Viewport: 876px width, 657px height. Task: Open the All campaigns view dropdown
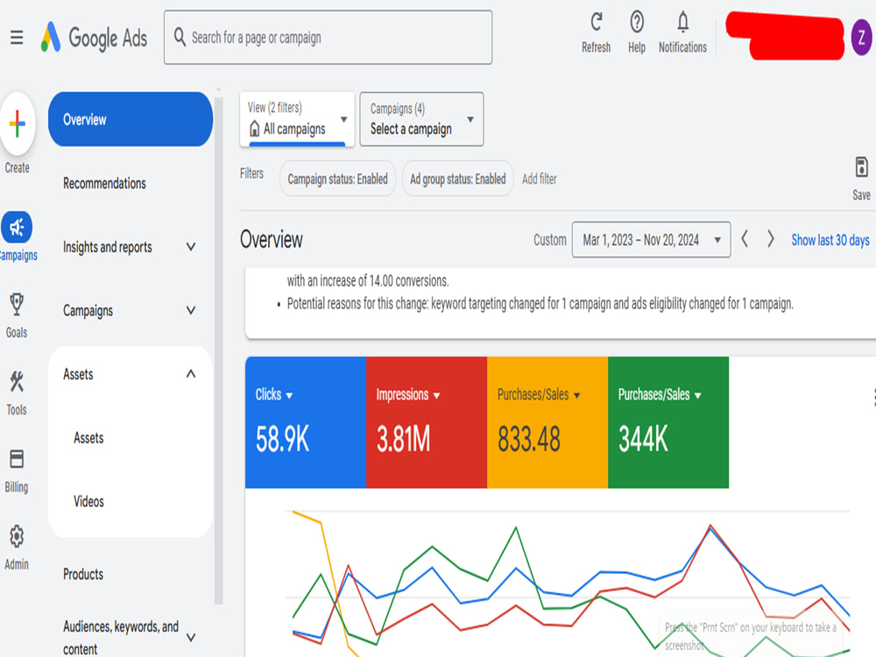pyautogui.click(x=297, y=119)
